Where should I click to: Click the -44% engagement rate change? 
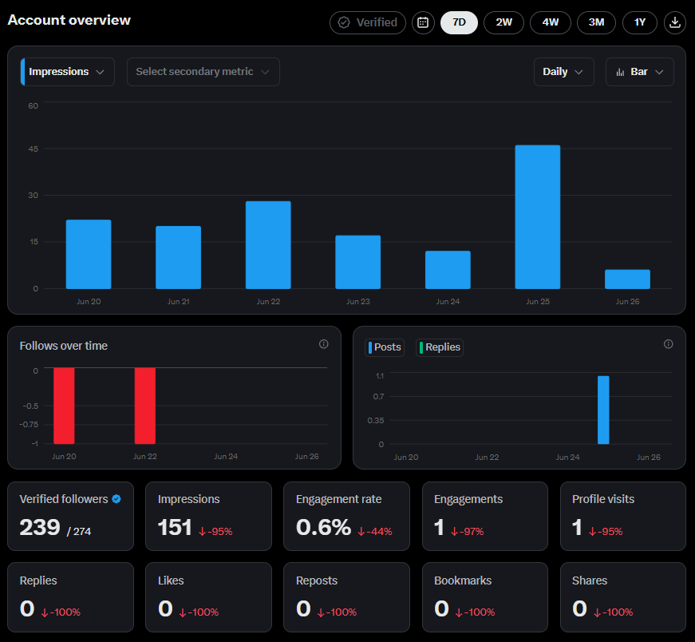[x=375, y=531]
